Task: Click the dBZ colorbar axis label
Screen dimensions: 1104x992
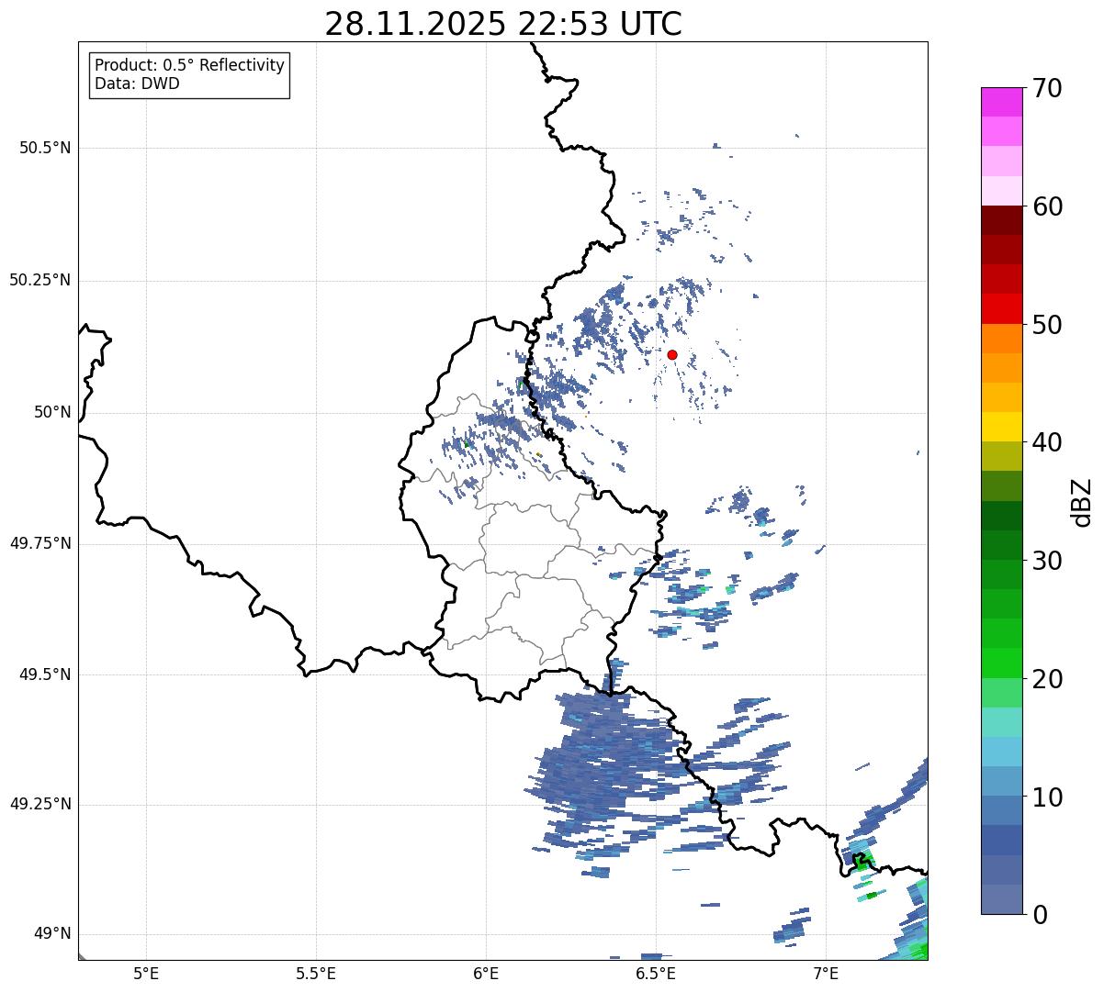Action: tap(1082, 502)
